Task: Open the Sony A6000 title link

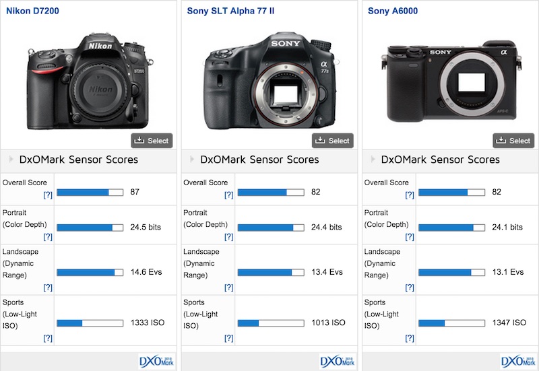Action: pos(393,11)
